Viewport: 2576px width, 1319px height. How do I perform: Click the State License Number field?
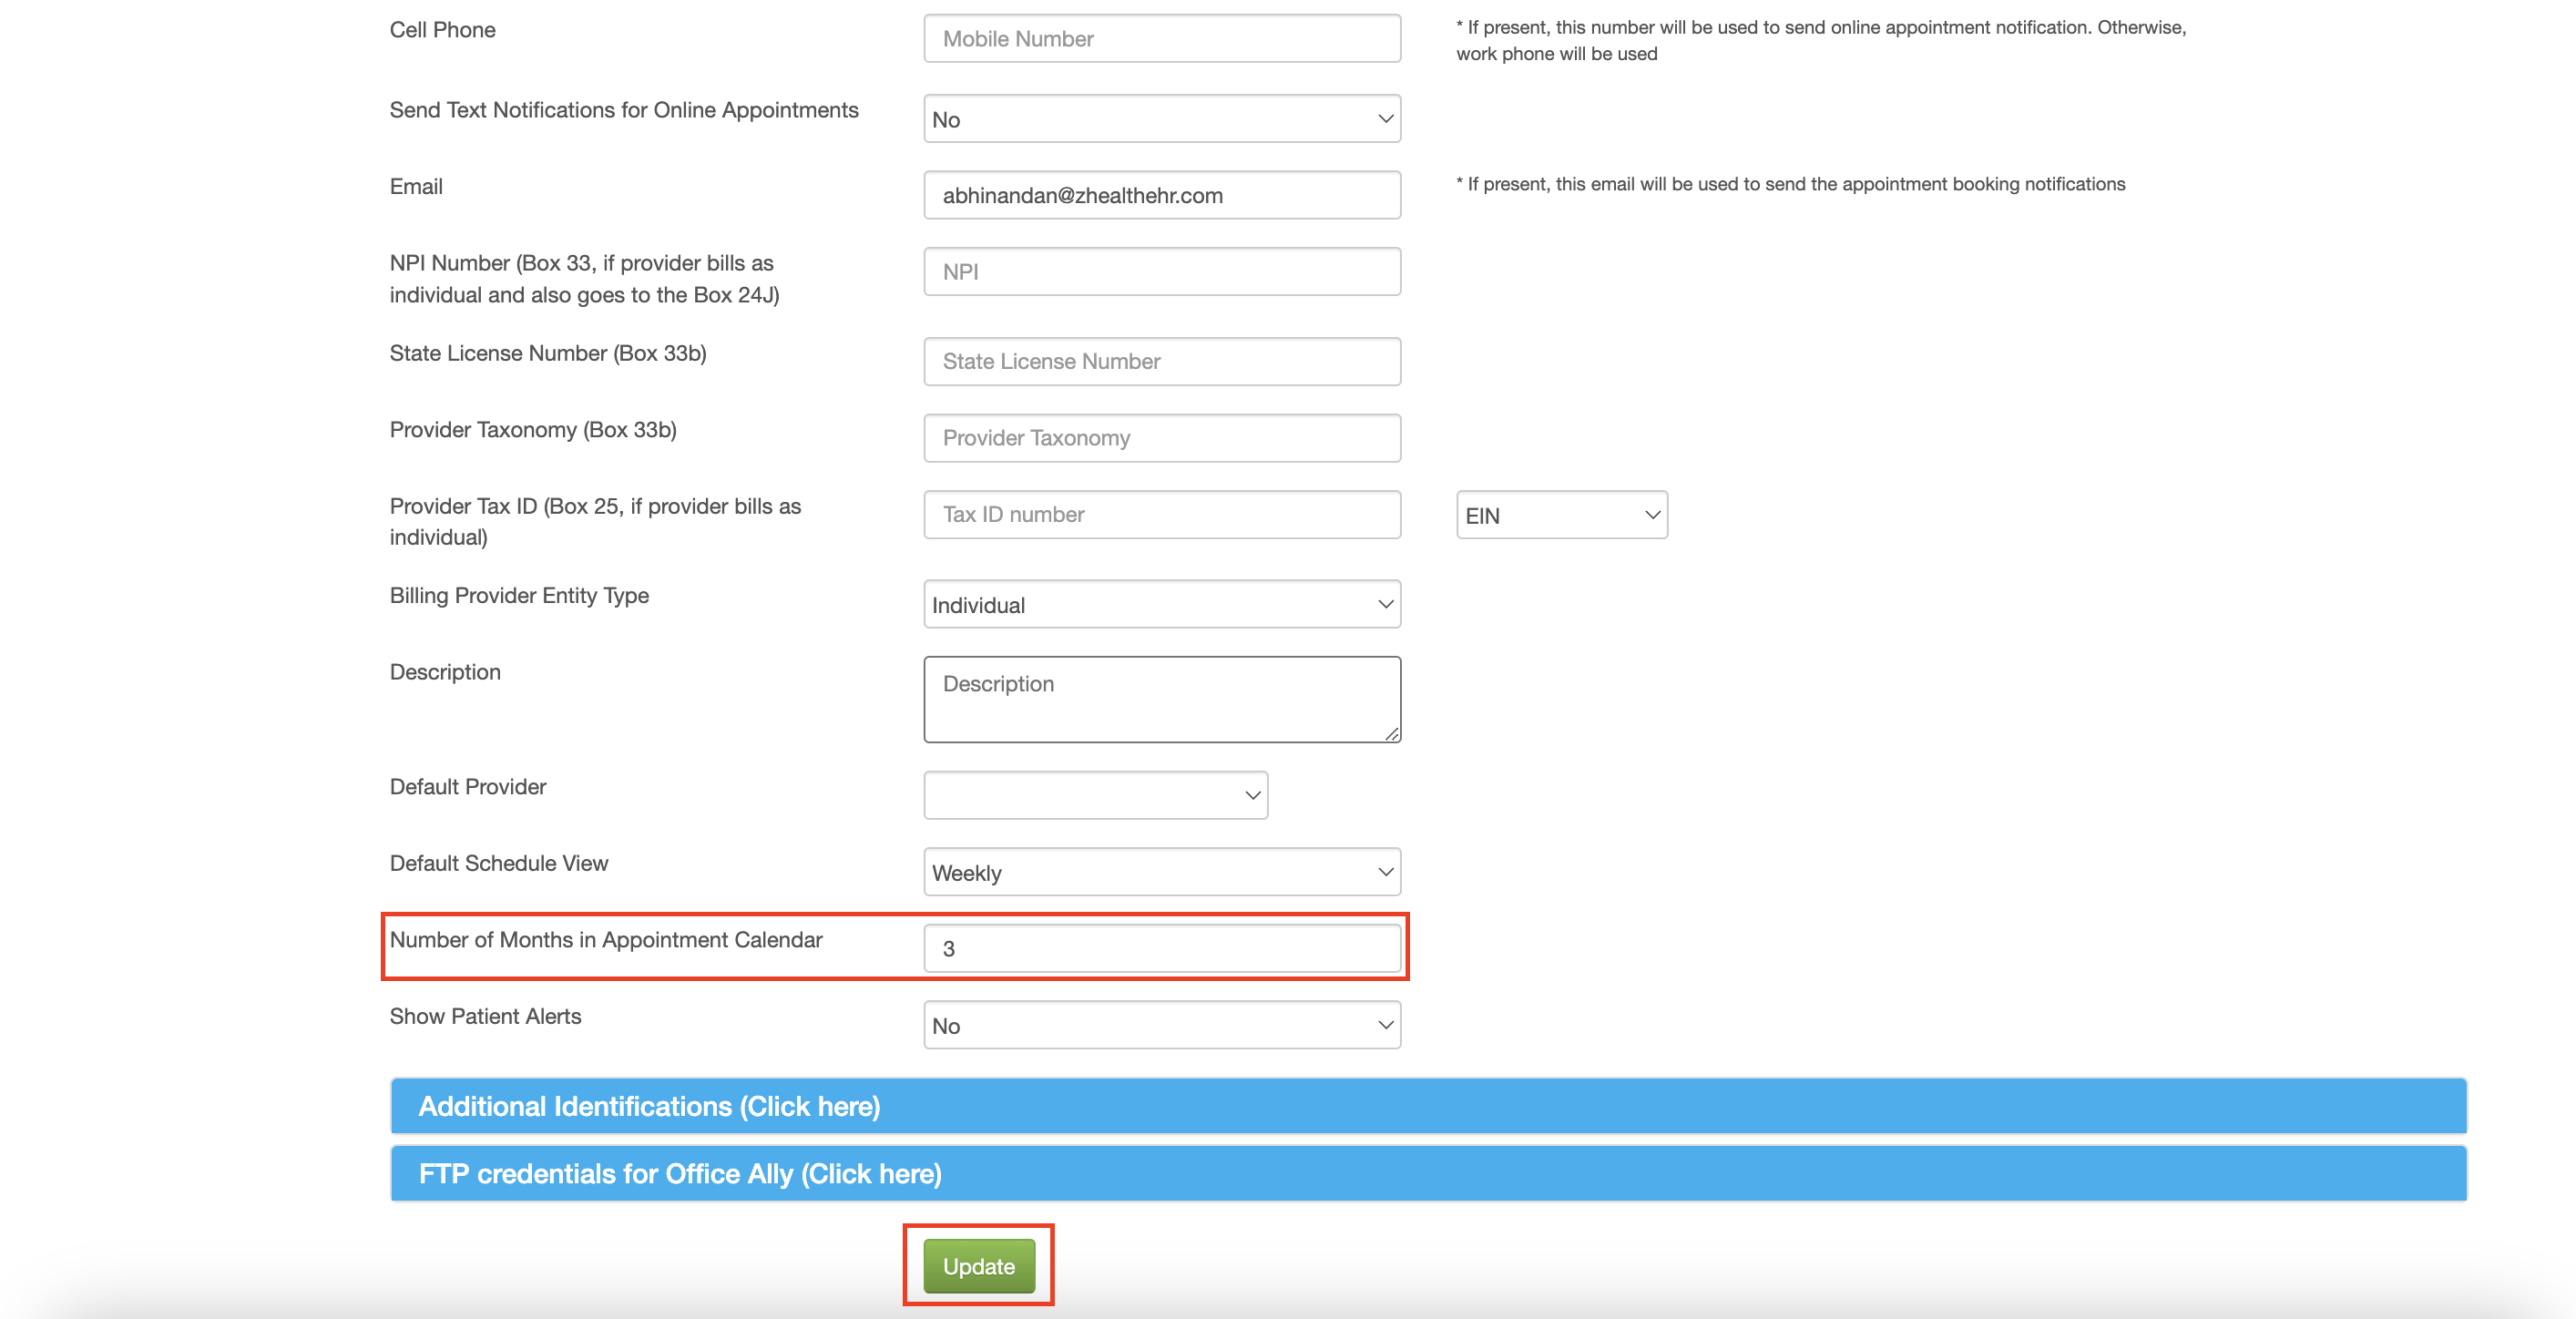tap(1162, 361)
